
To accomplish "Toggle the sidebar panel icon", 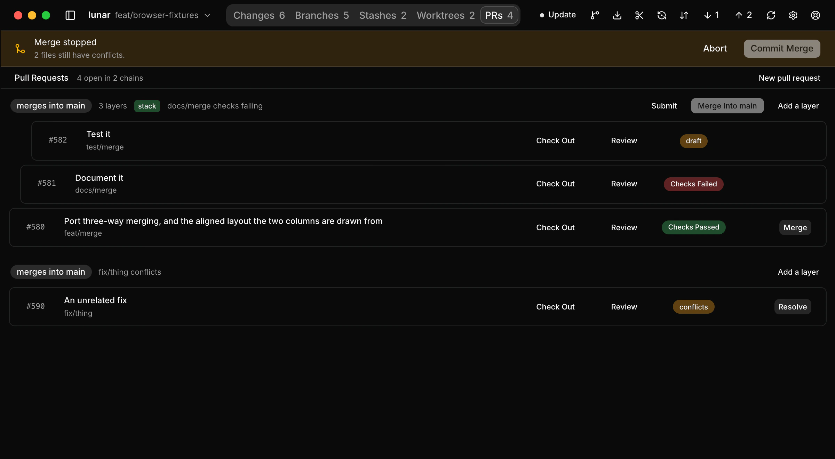I will (70, 15).
